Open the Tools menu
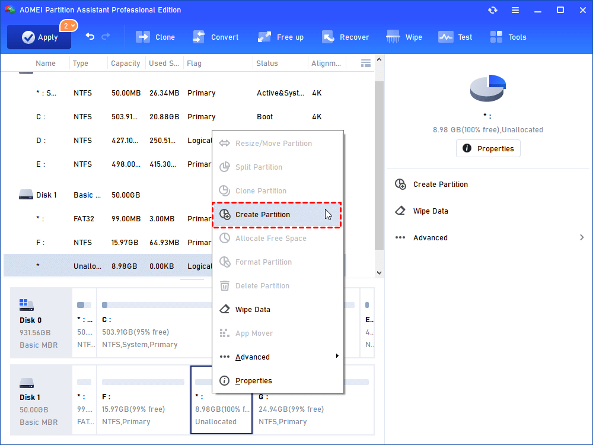The height and width of the screenshot is (445, 593). (508, 37)
